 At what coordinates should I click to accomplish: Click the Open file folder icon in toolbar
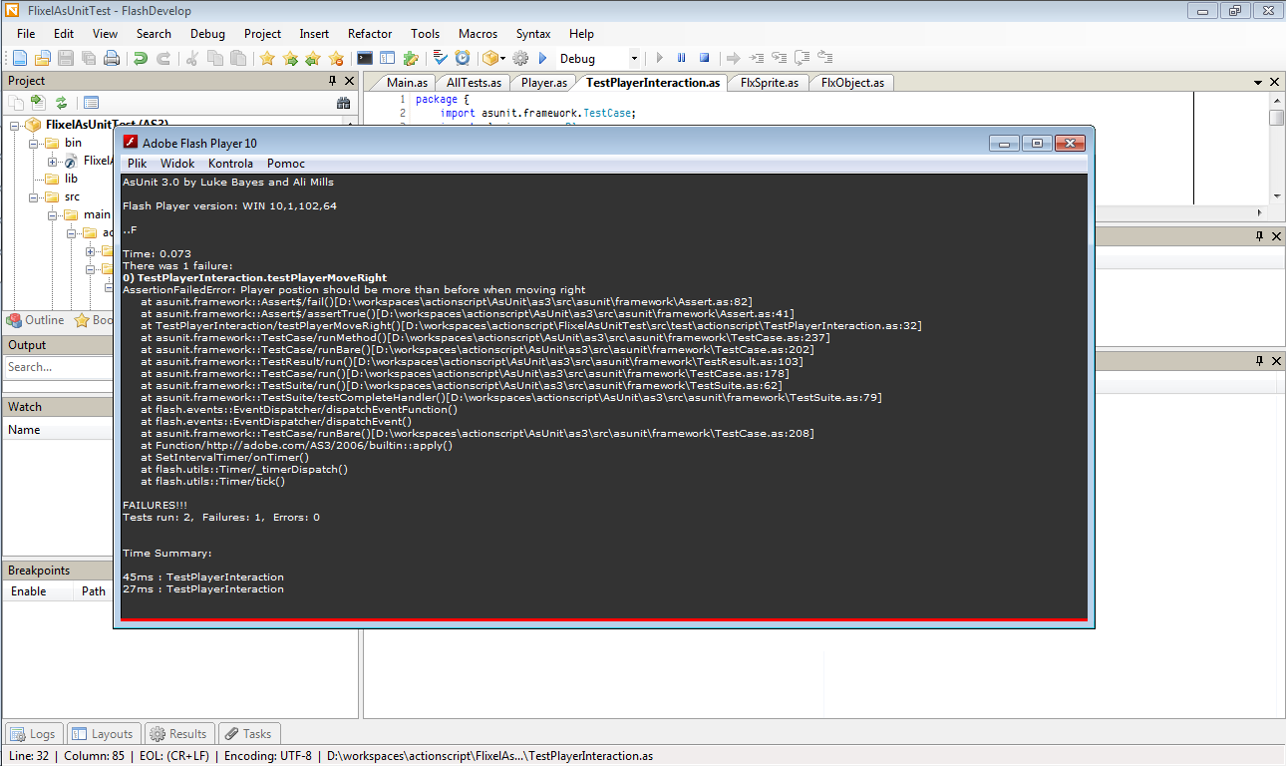coord(43,59)
